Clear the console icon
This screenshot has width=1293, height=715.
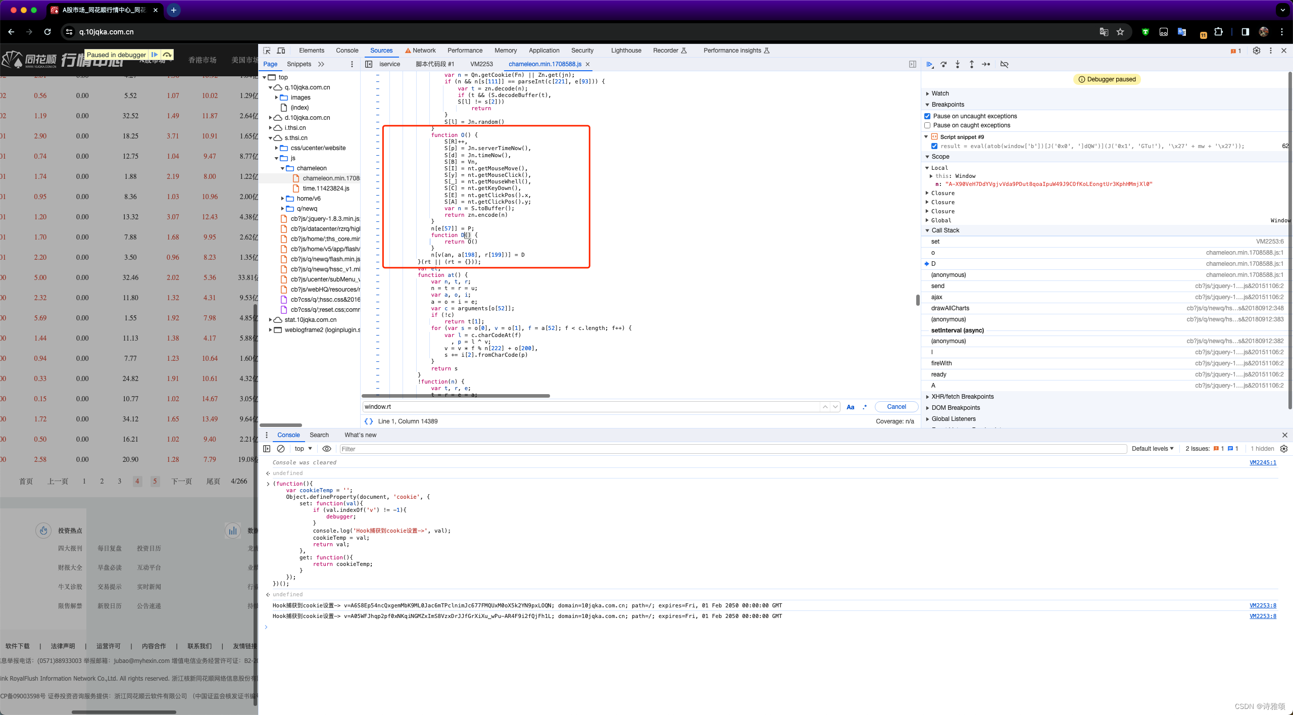[281, 449]
